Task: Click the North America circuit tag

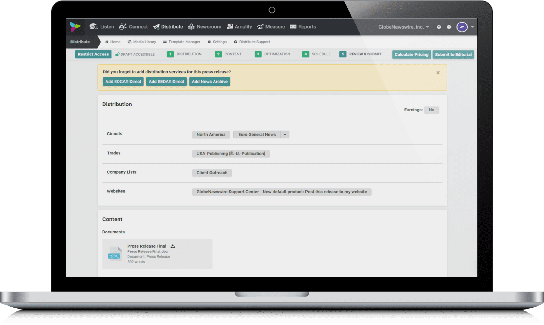Action: click(211, 135)
